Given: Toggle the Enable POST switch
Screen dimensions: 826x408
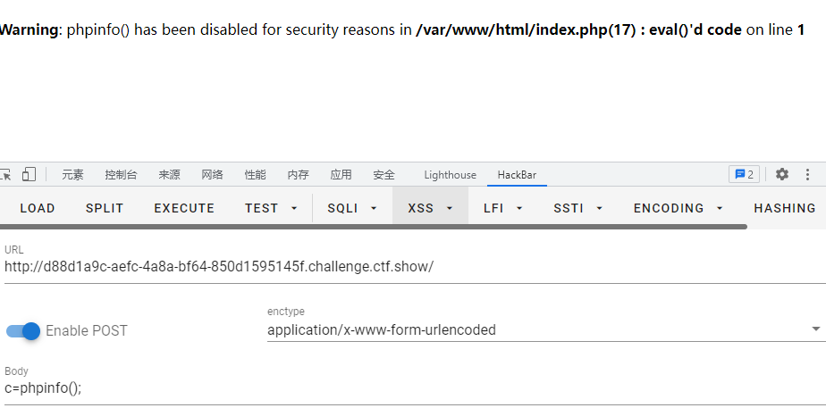Looking at the screenshot, I should tap(24, 331).
